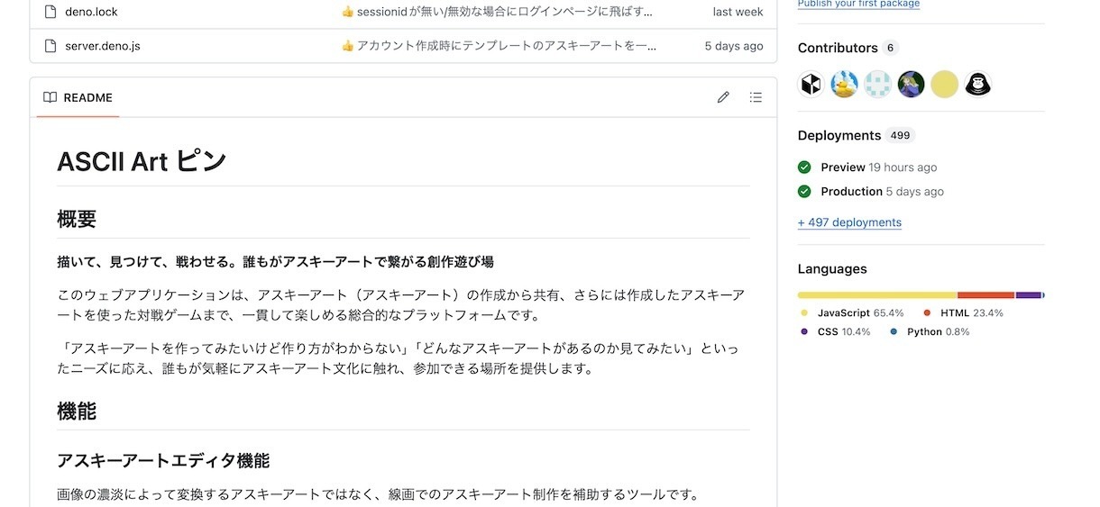Click the 499 deployments count badge
This screenshot has width=1100, height=507.
pyautogui.click(x=900, y=135)
